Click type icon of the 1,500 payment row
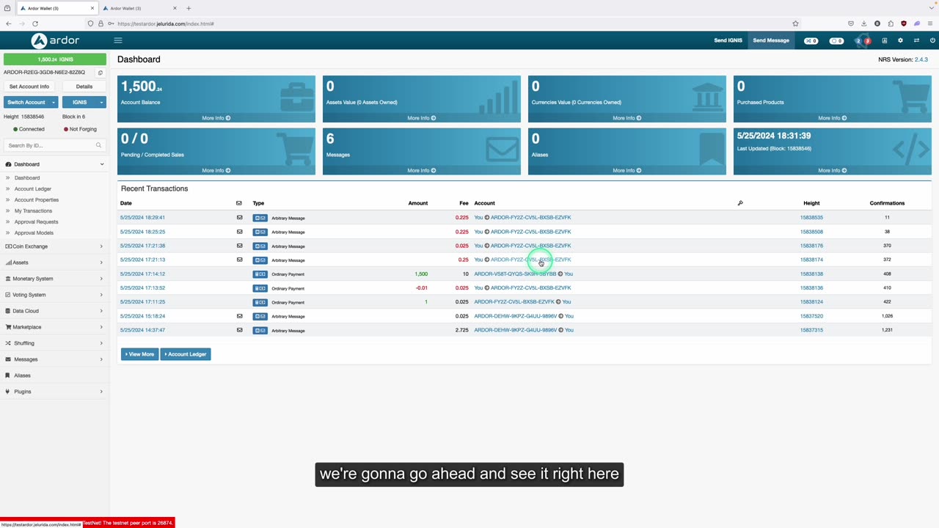This screenshot has width=939, height=528. tap(260, 274)
